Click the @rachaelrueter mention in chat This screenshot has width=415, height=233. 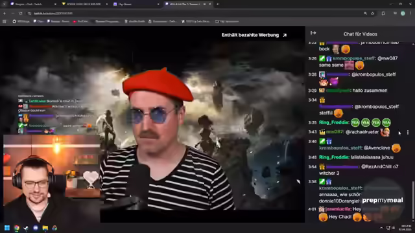[x=362, y=132]
